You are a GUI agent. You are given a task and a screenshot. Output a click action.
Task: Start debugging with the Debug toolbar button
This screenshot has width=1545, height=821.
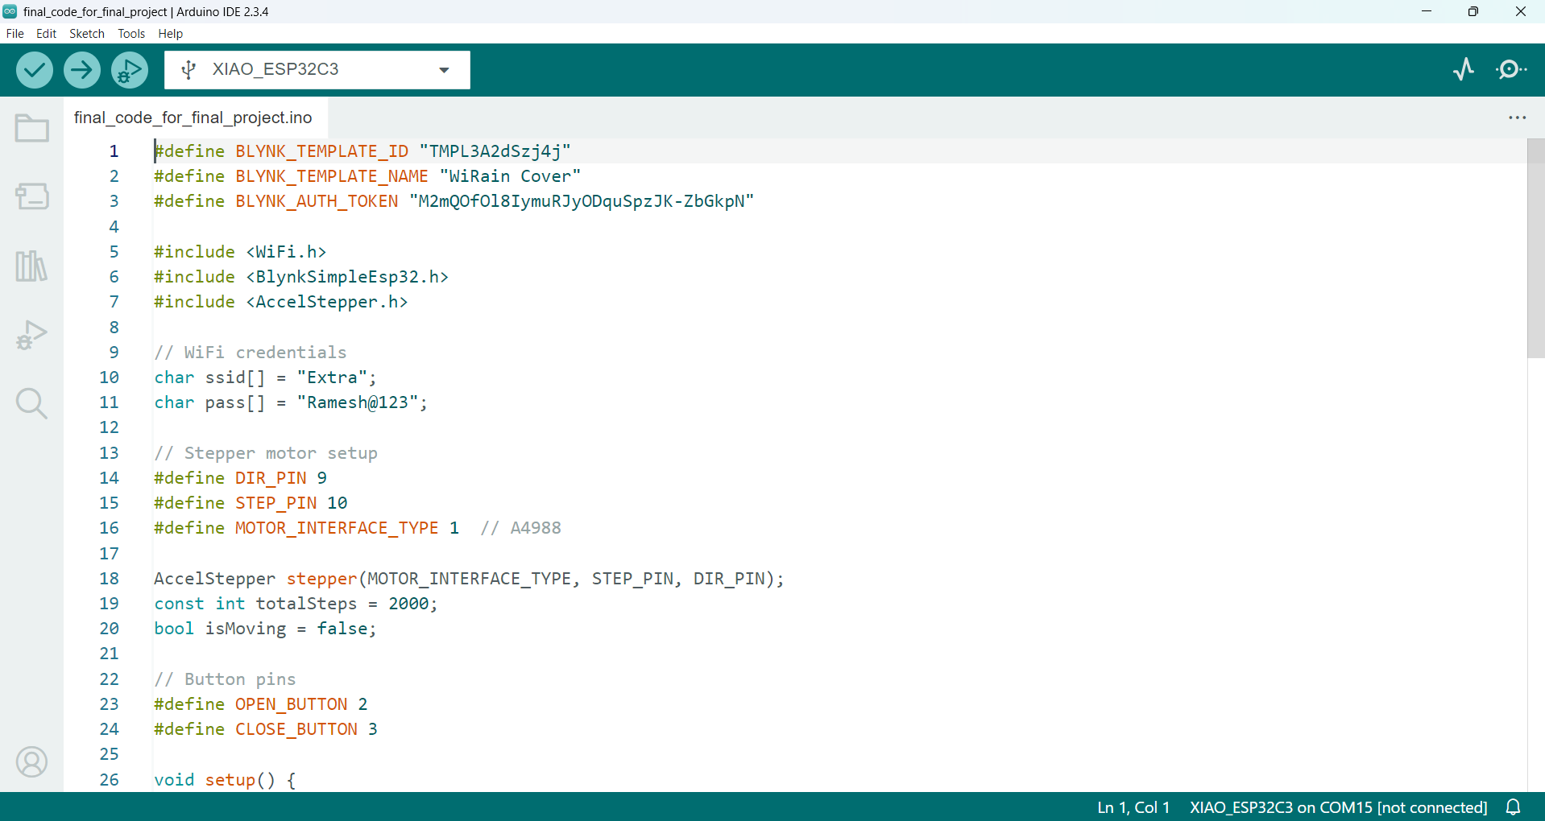(x=130, y=70)
